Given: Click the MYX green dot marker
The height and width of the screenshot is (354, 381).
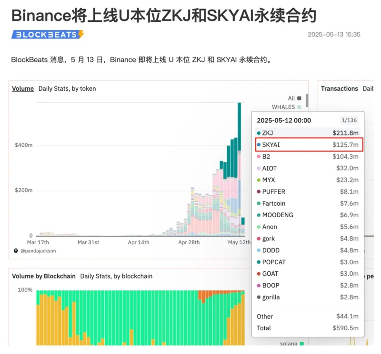Looking at the screenshot, I should [x=259, y=180].
